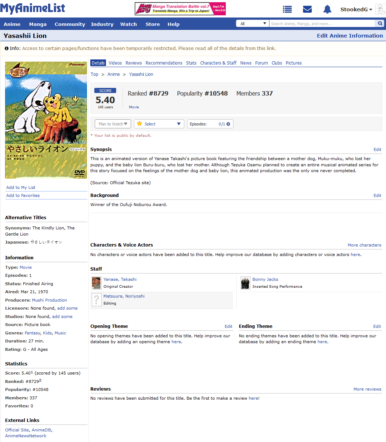
Task: Open the Manga menu
Action: point(38,24)
